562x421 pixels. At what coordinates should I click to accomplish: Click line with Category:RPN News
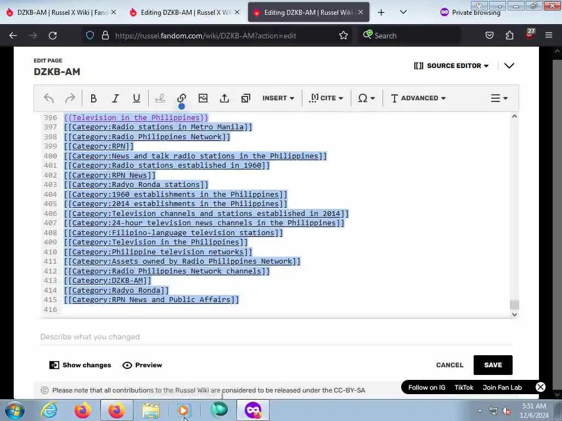[x=110, y=175]
